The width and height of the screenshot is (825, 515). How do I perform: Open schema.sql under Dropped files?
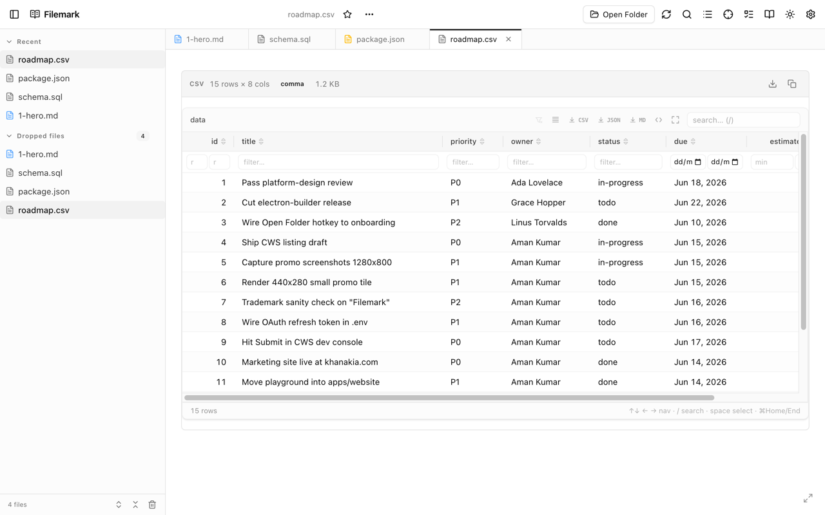tap(82, 173)
